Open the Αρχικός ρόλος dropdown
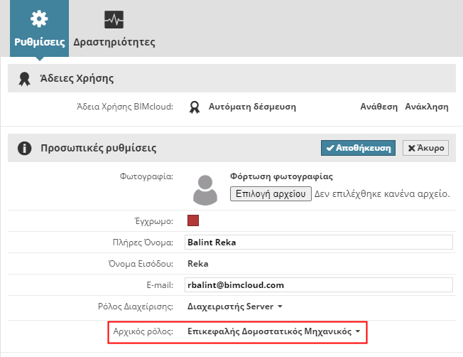 (274, 331)
